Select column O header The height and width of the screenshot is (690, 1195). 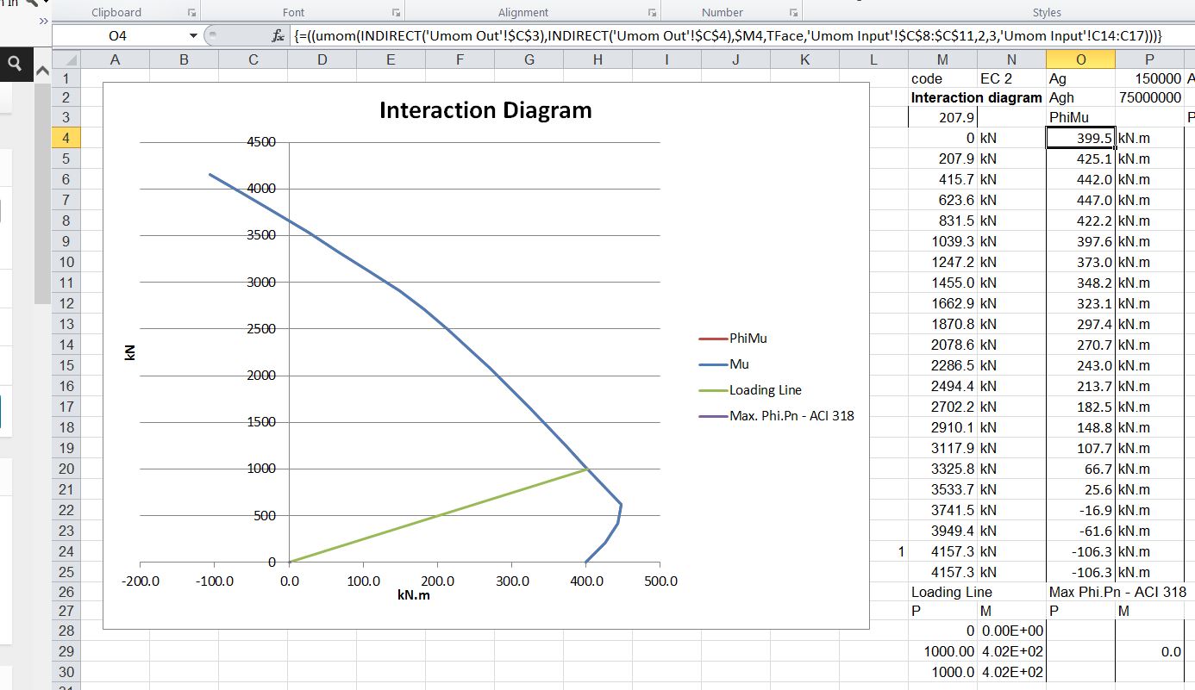click(x=1080, y=59)
